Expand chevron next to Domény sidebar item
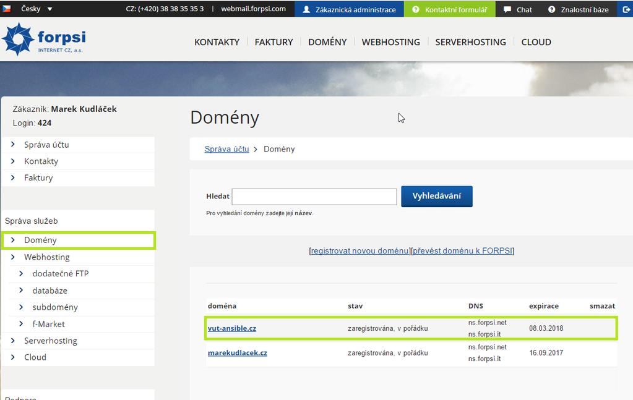Screen dimensions: 633x400 (x=13, y=240)
